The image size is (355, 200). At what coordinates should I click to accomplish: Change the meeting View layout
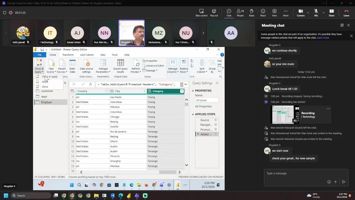tap(274, 12)
